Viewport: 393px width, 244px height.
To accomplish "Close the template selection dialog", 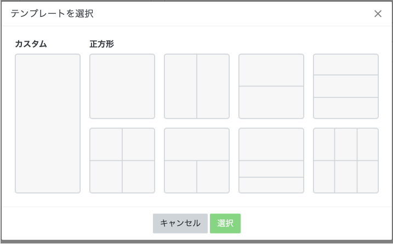I will click(378, 14).
